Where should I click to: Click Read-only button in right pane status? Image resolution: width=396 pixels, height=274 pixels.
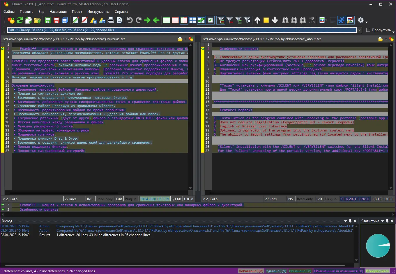pos(305,199)
